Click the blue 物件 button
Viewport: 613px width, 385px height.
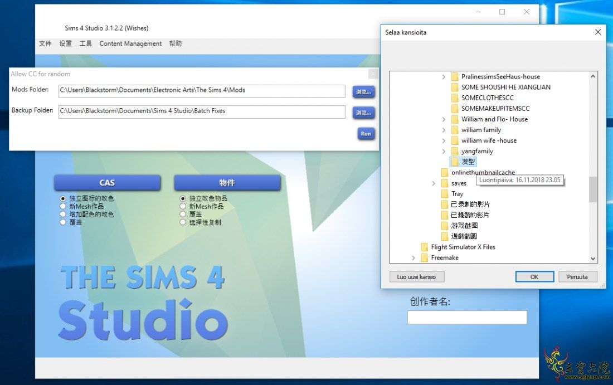[x=227, y=183]
